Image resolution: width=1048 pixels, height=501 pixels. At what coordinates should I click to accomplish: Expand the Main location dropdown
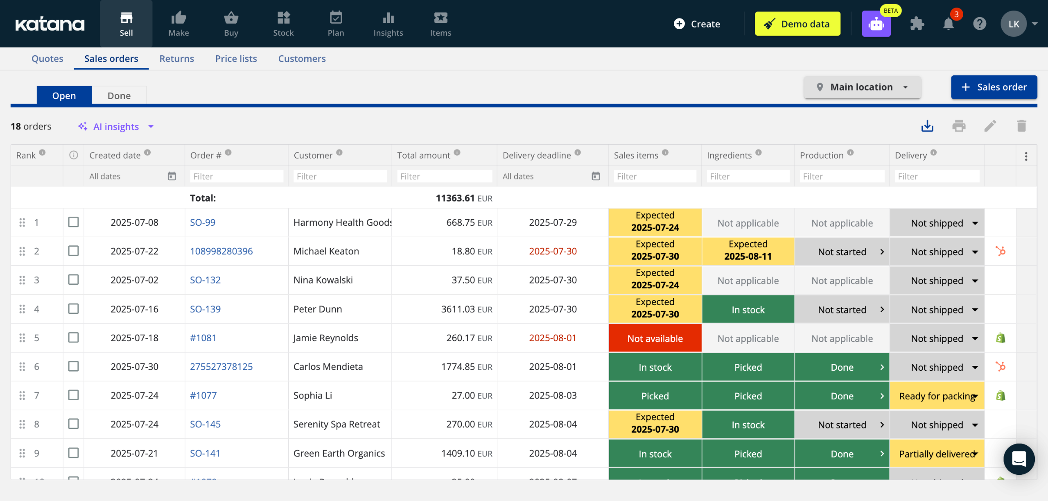[862, 87]
